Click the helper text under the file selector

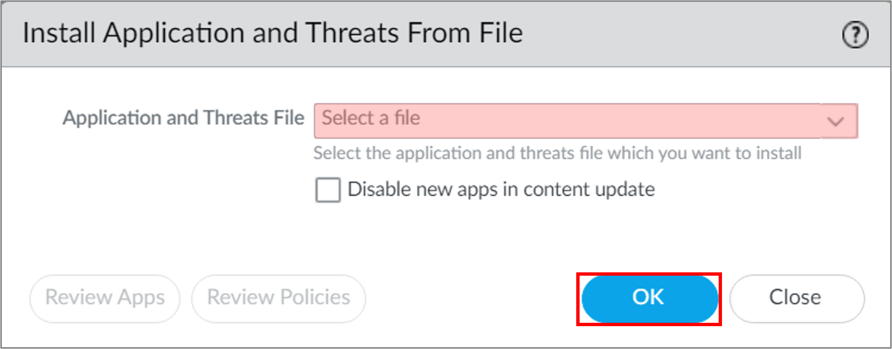click(x=557, y=153)
